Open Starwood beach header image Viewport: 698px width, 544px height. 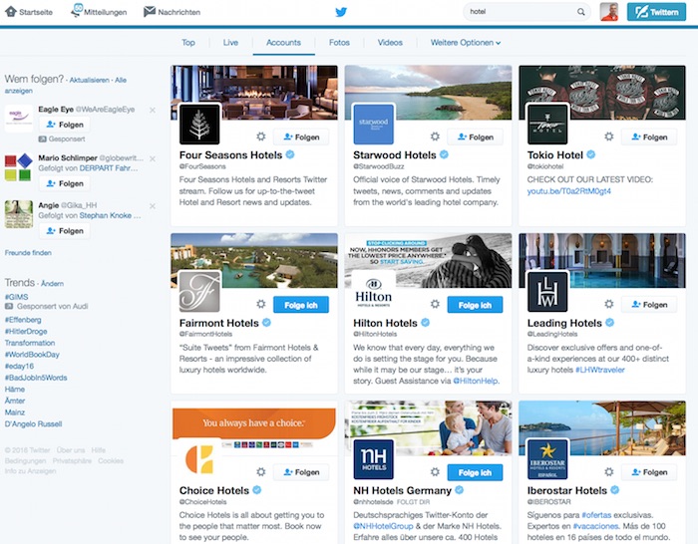tap(428, 93)
